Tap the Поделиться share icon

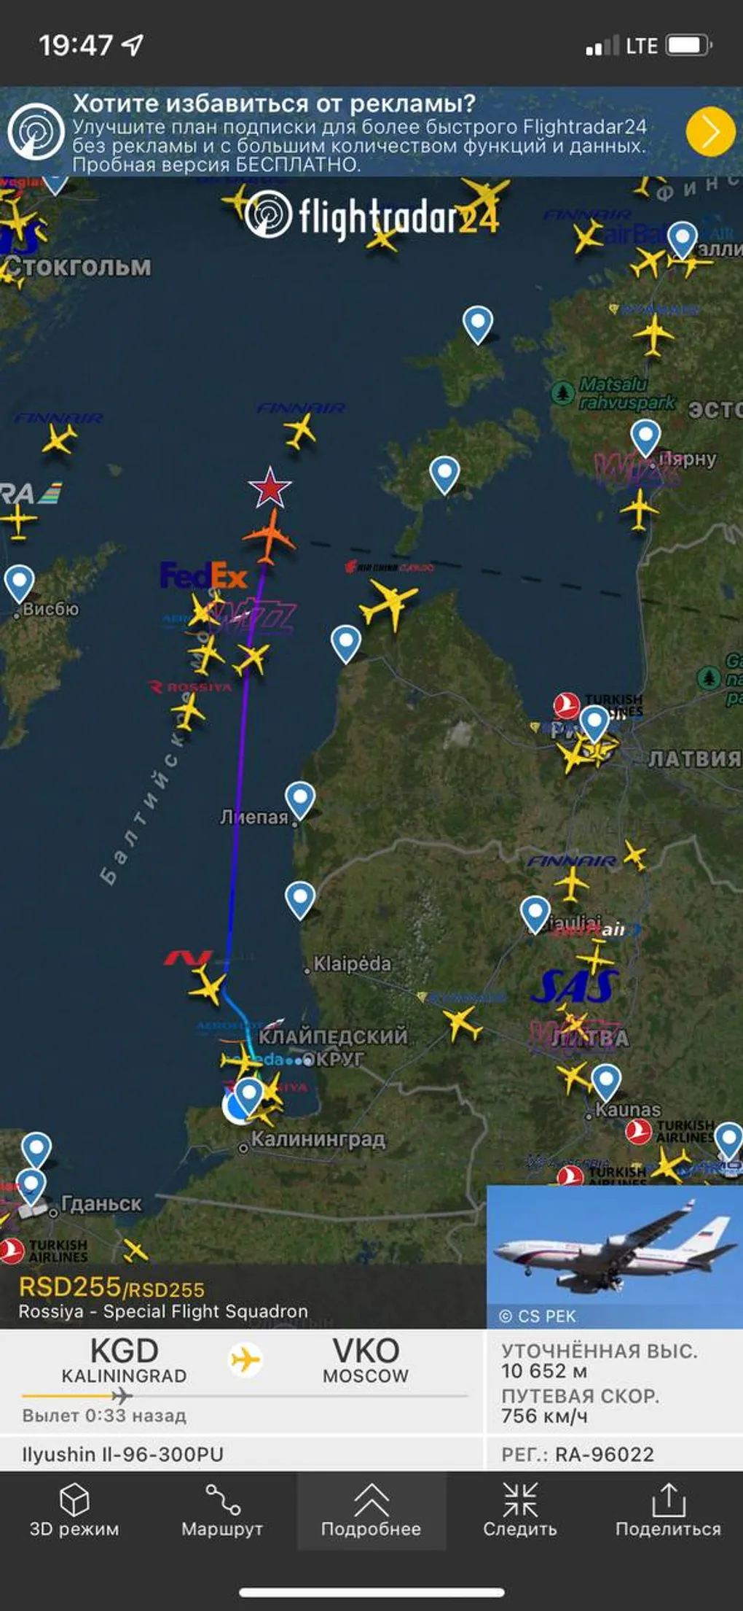click(668, 1509)
